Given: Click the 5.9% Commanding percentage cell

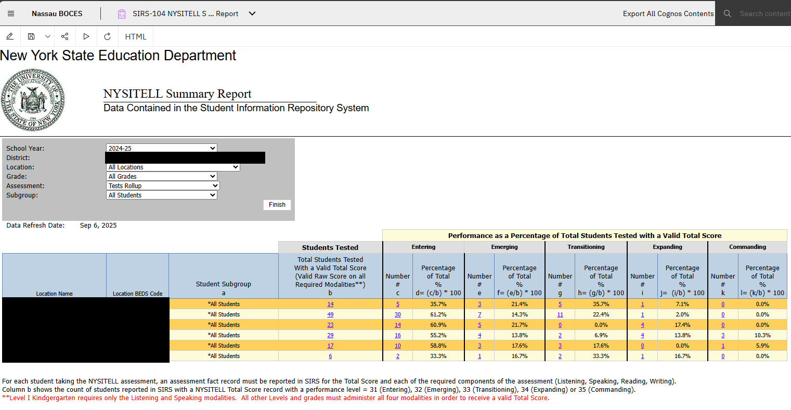Looking at the screenshot, I should [x=762, y=346].
